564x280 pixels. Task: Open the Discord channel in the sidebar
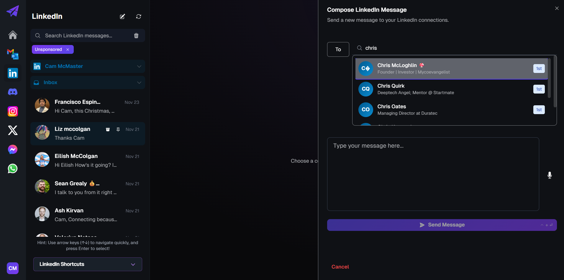[x=13, y=92]
